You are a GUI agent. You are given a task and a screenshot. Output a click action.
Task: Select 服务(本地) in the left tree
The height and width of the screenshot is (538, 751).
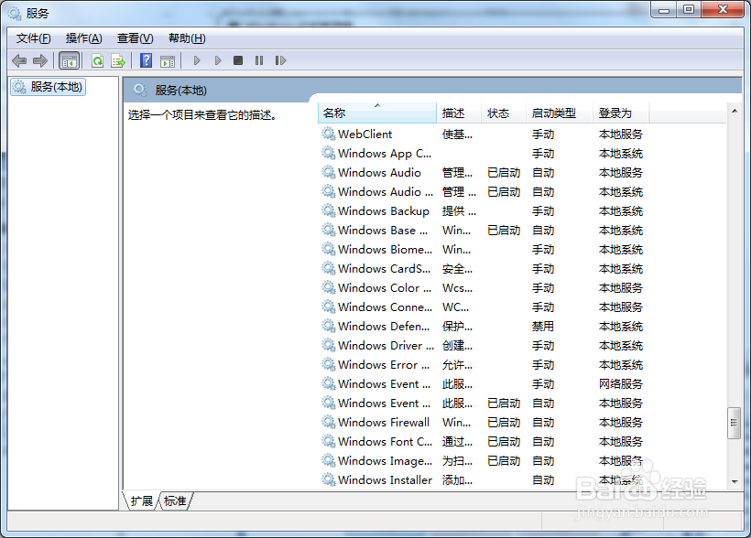pyautogui.click(x=48, y=87)
